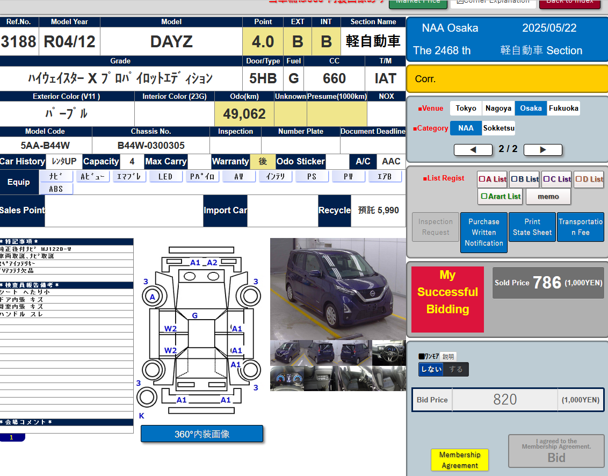Click inside the Bid Price field
The height and width of the screenshot is (476, 608).
coord(505,399)
